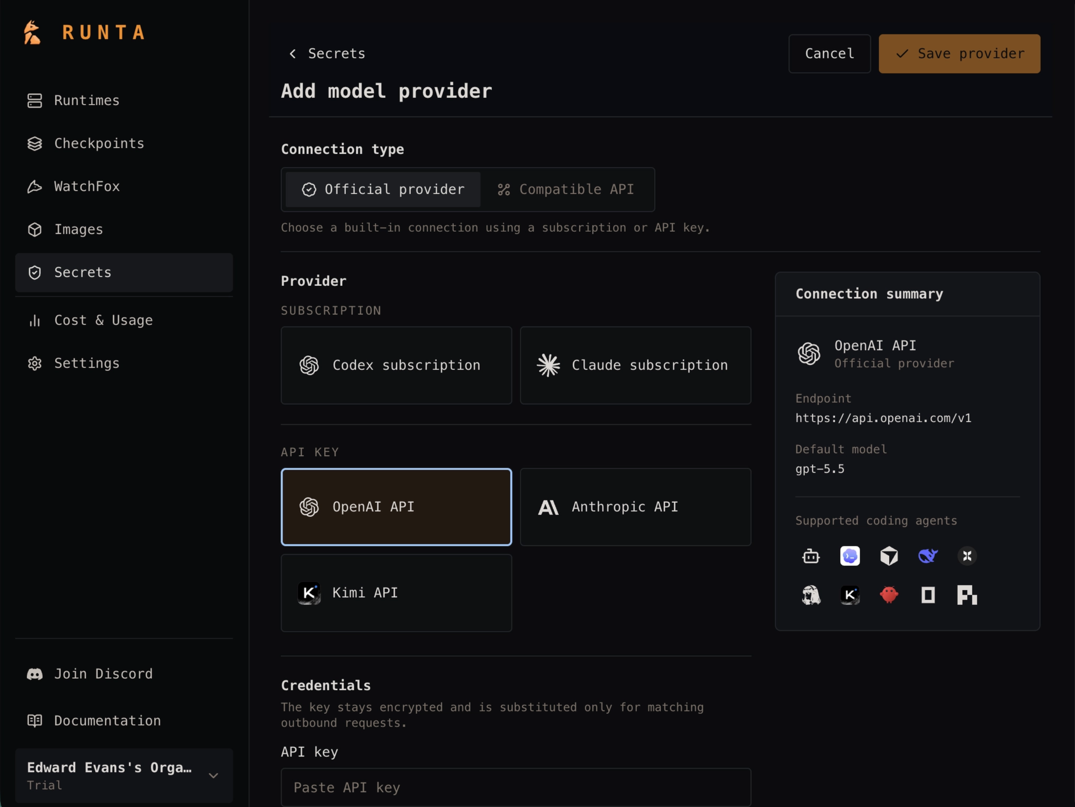Click the Runtimes server icon
The image size is (1075, 807).
[35, 101]
